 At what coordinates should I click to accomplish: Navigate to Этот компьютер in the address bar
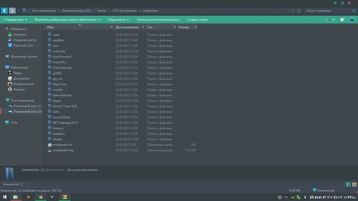coord(44,11)
